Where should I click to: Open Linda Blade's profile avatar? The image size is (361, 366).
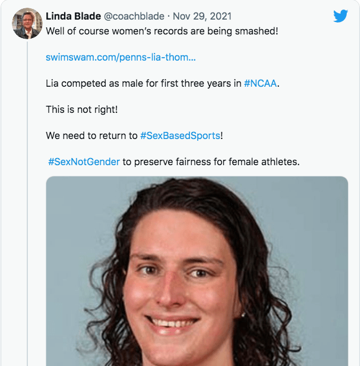(x=27, y=24)
